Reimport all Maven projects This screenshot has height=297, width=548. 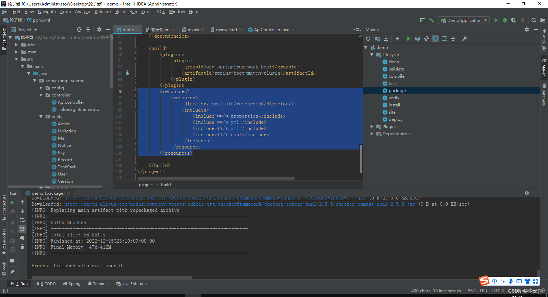[x=368, y=39]
